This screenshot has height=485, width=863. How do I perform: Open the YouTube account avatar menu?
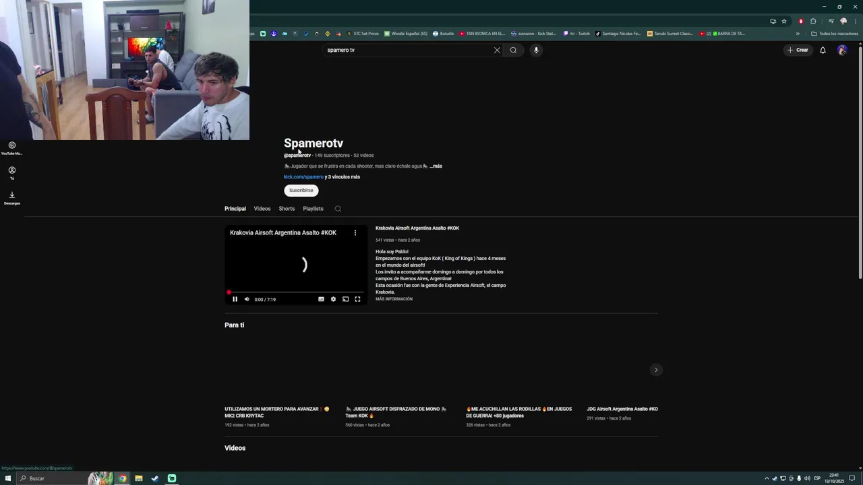[842, 50]
